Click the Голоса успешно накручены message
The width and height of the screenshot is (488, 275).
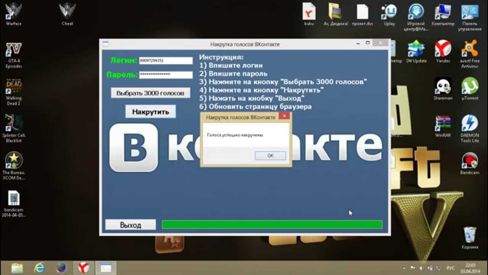235,135
